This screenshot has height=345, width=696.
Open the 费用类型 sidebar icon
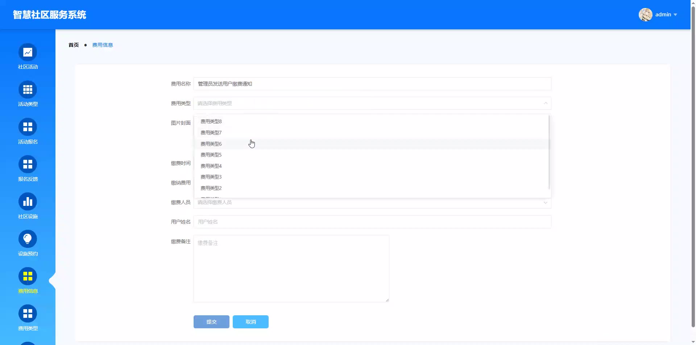click(28, 314)
